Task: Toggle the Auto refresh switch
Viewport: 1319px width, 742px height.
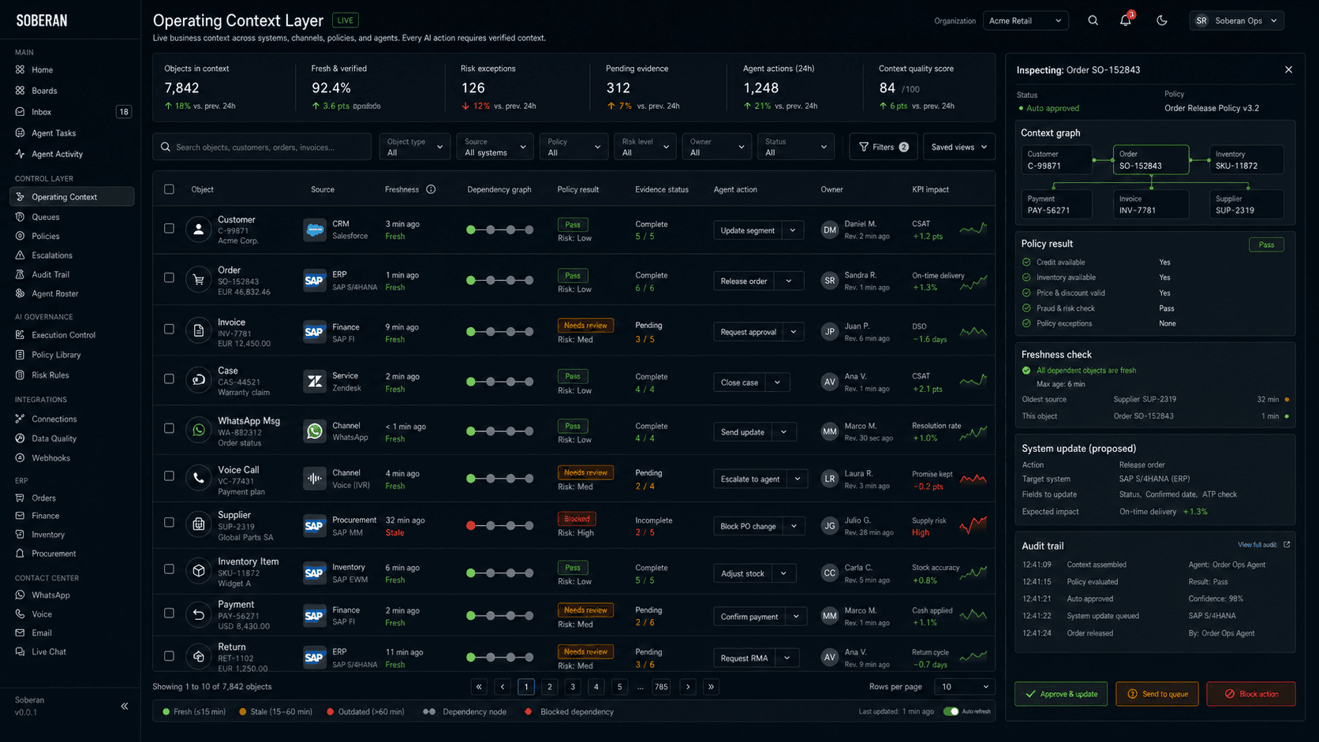Action: 951,711
